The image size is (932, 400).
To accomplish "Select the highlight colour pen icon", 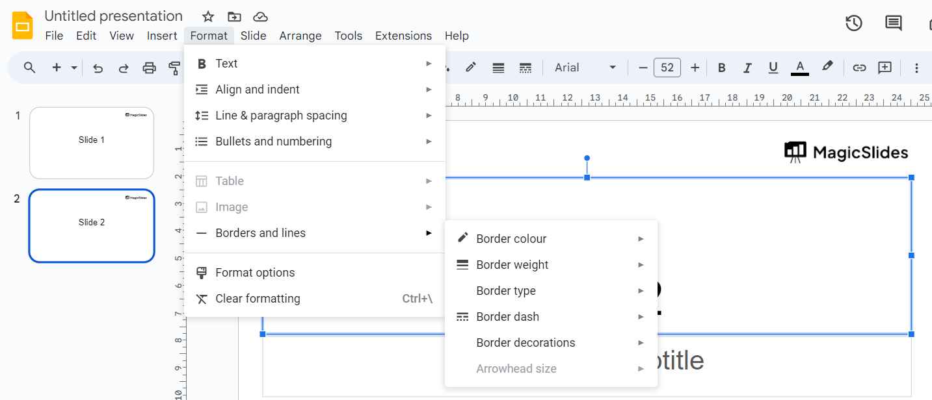I will click(827, 67).
